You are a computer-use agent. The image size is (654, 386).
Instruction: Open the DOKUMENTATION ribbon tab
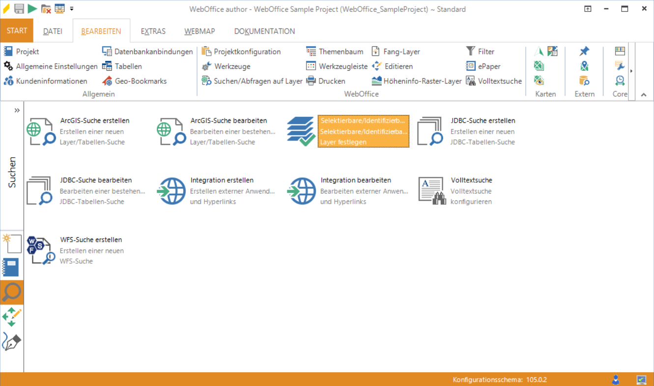[x=264, y=31]
